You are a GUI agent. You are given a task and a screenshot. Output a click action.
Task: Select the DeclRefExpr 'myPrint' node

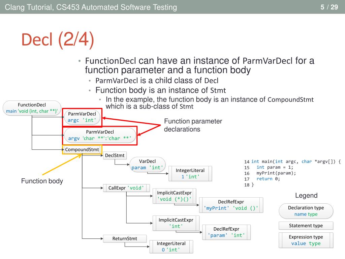coord(231,205)
